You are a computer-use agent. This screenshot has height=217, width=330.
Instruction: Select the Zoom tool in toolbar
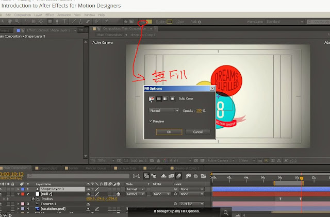[x=17, y=21]
